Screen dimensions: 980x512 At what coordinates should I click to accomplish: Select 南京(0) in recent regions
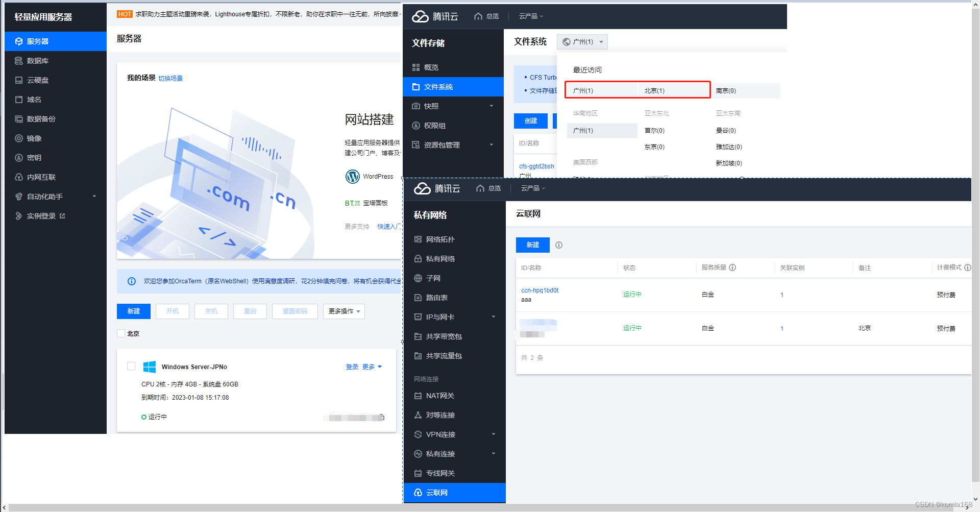point(745,91)
